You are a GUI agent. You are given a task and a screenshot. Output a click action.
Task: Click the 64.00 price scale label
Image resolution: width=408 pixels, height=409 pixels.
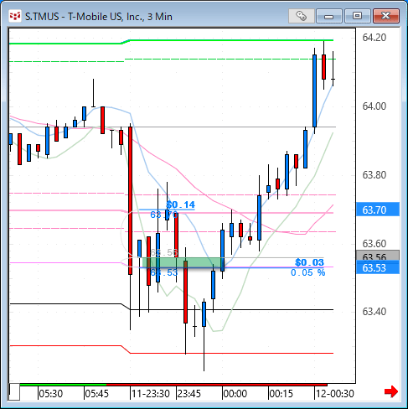(374, 106)
